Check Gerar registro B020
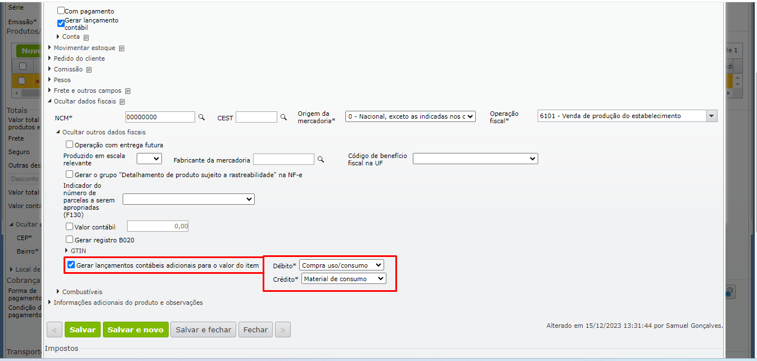 (x=70, y=240)
